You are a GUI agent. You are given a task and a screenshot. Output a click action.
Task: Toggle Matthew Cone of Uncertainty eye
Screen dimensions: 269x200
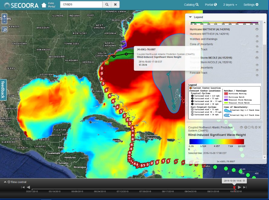click(x=257, y=46)
